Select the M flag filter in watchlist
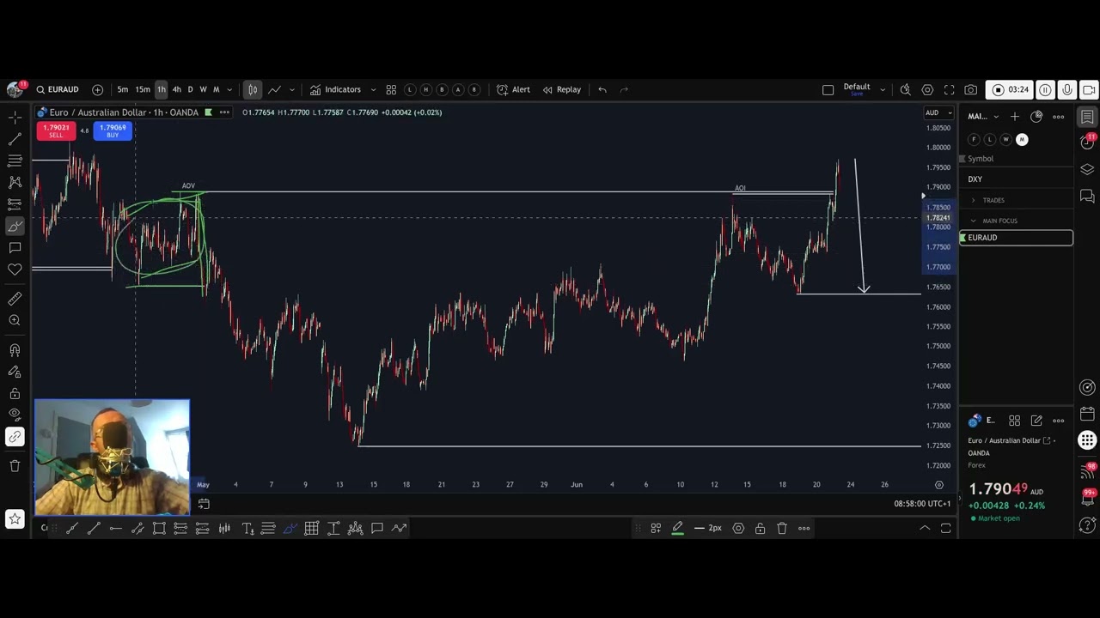 click(x=1022, y=139)
